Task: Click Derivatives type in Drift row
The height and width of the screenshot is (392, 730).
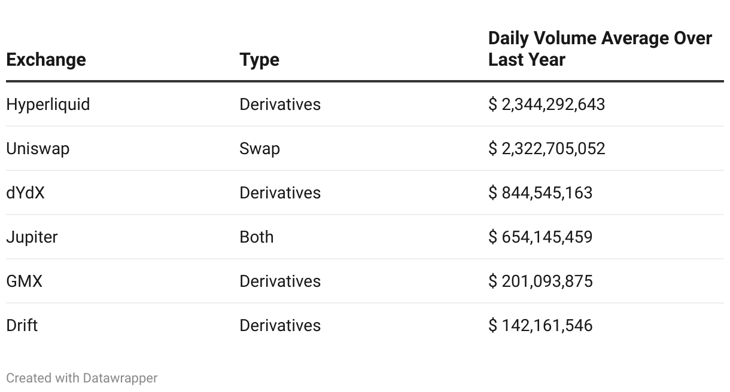Action: coord(280,326)
